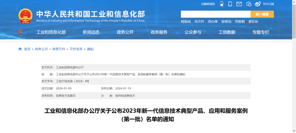Viewport: 296px width, 133px height.
Task: Click the home icon in breadcrumb
Action: tap(20, 49)
